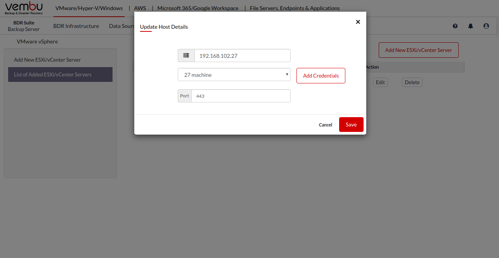Click the help question mark icon

point(455,26)
